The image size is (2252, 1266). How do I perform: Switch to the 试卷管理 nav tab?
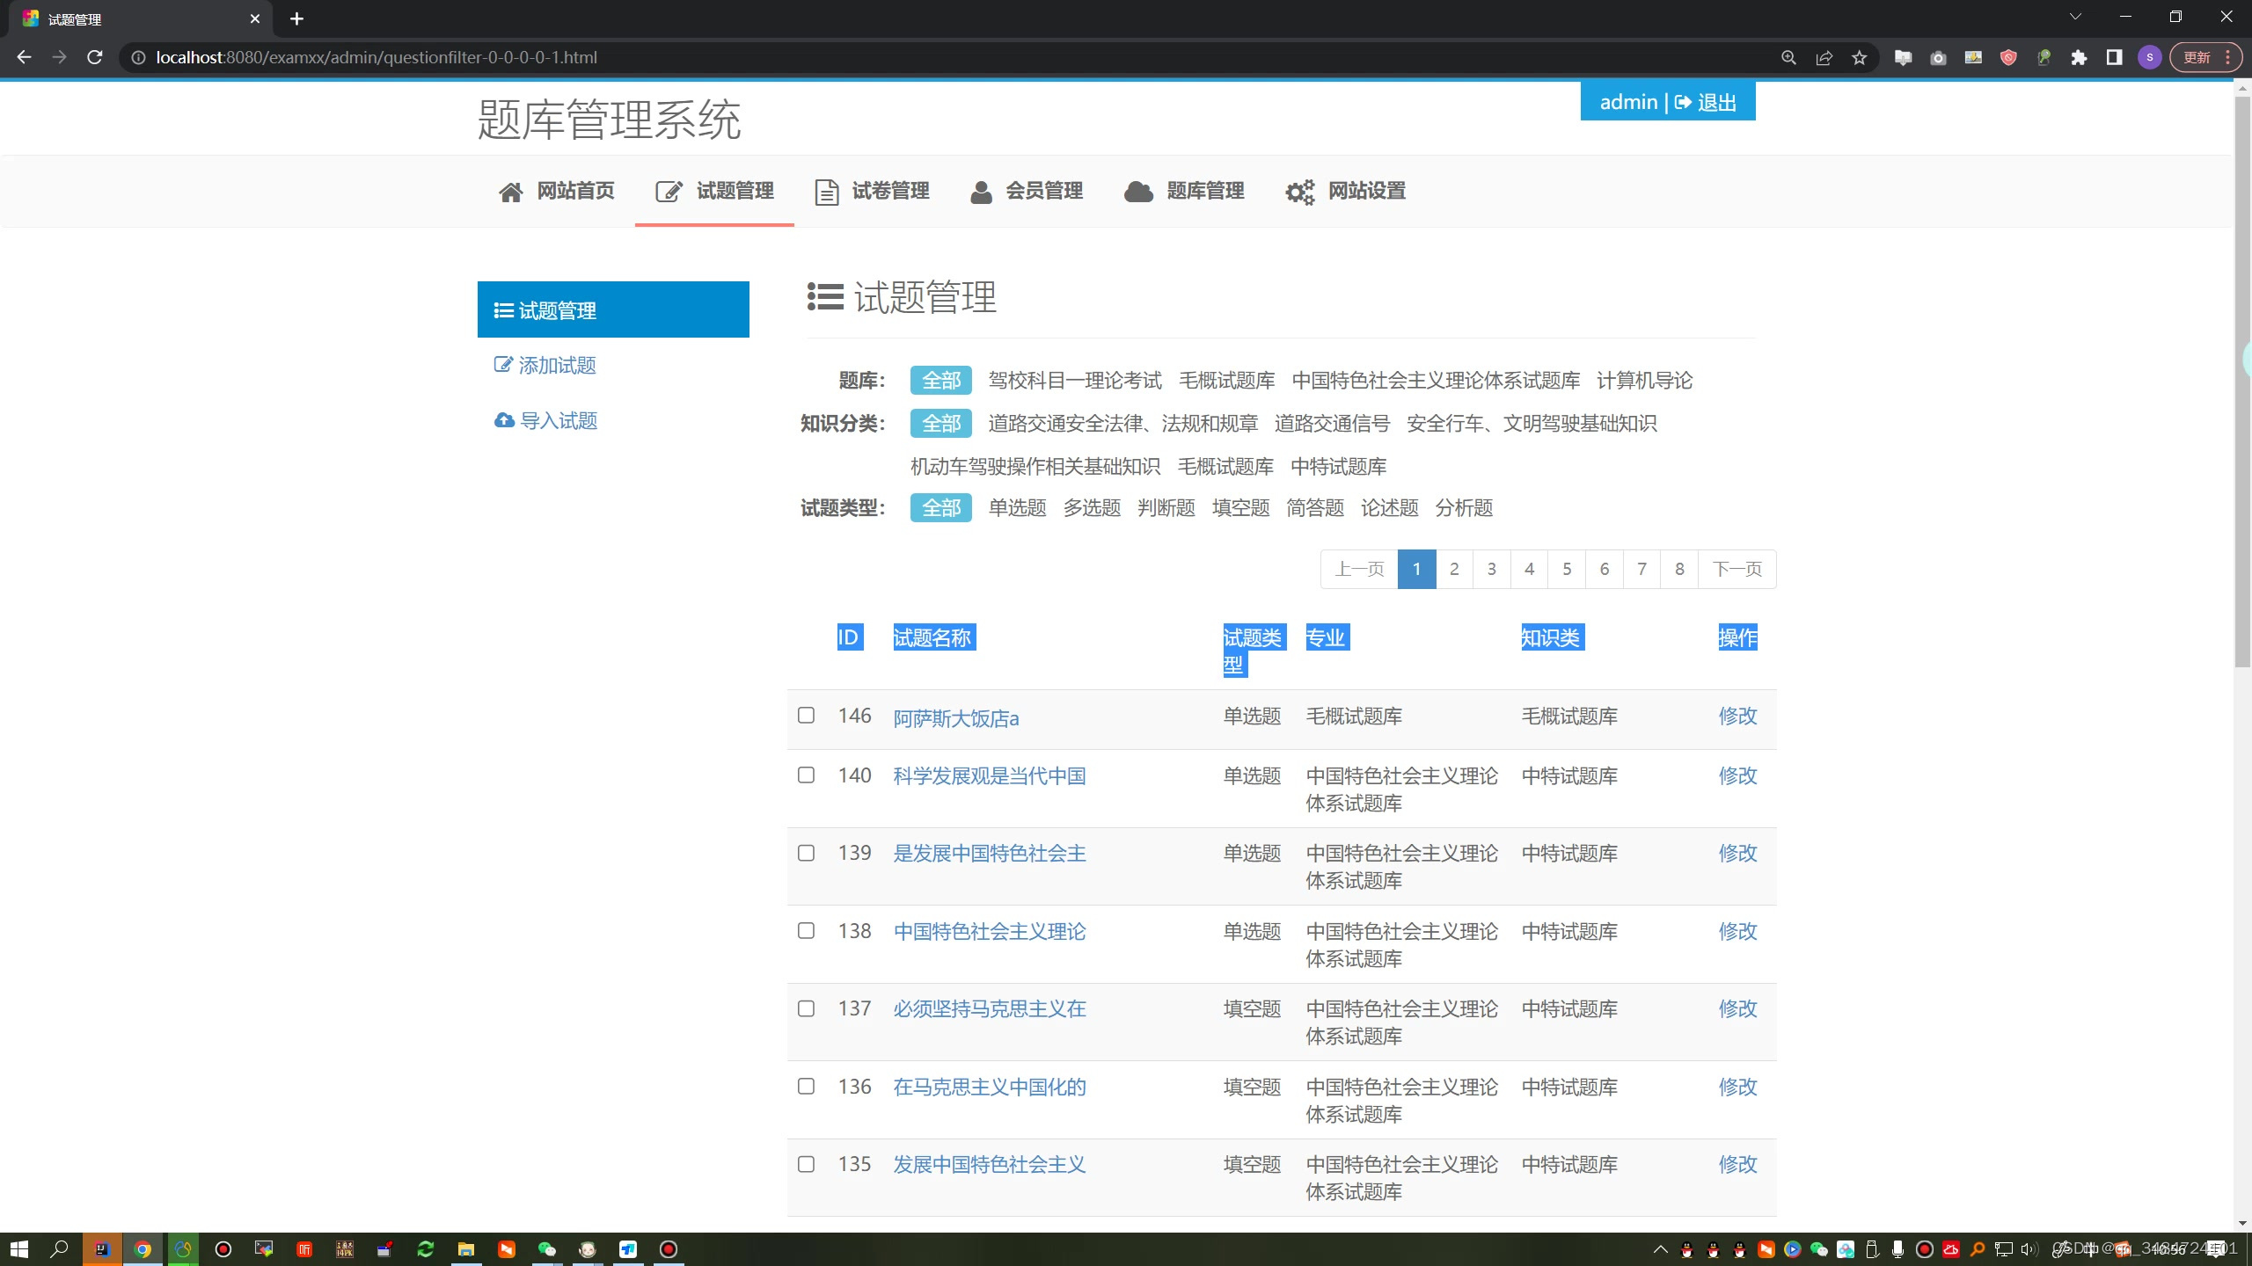889,192
